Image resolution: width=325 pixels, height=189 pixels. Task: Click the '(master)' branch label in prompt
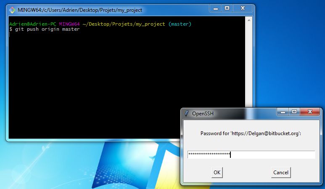(x=180, y=24)
